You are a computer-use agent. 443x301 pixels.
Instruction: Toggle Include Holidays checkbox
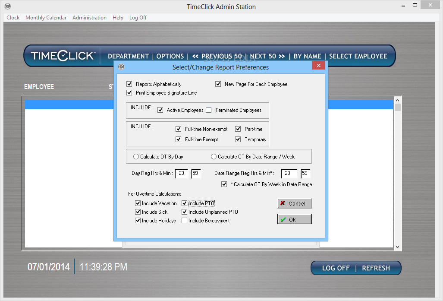point(138,220)
